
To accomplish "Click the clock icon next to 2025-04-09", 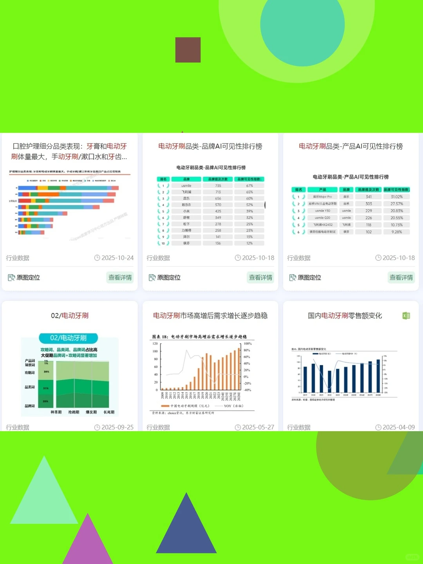I will (379, 427).
